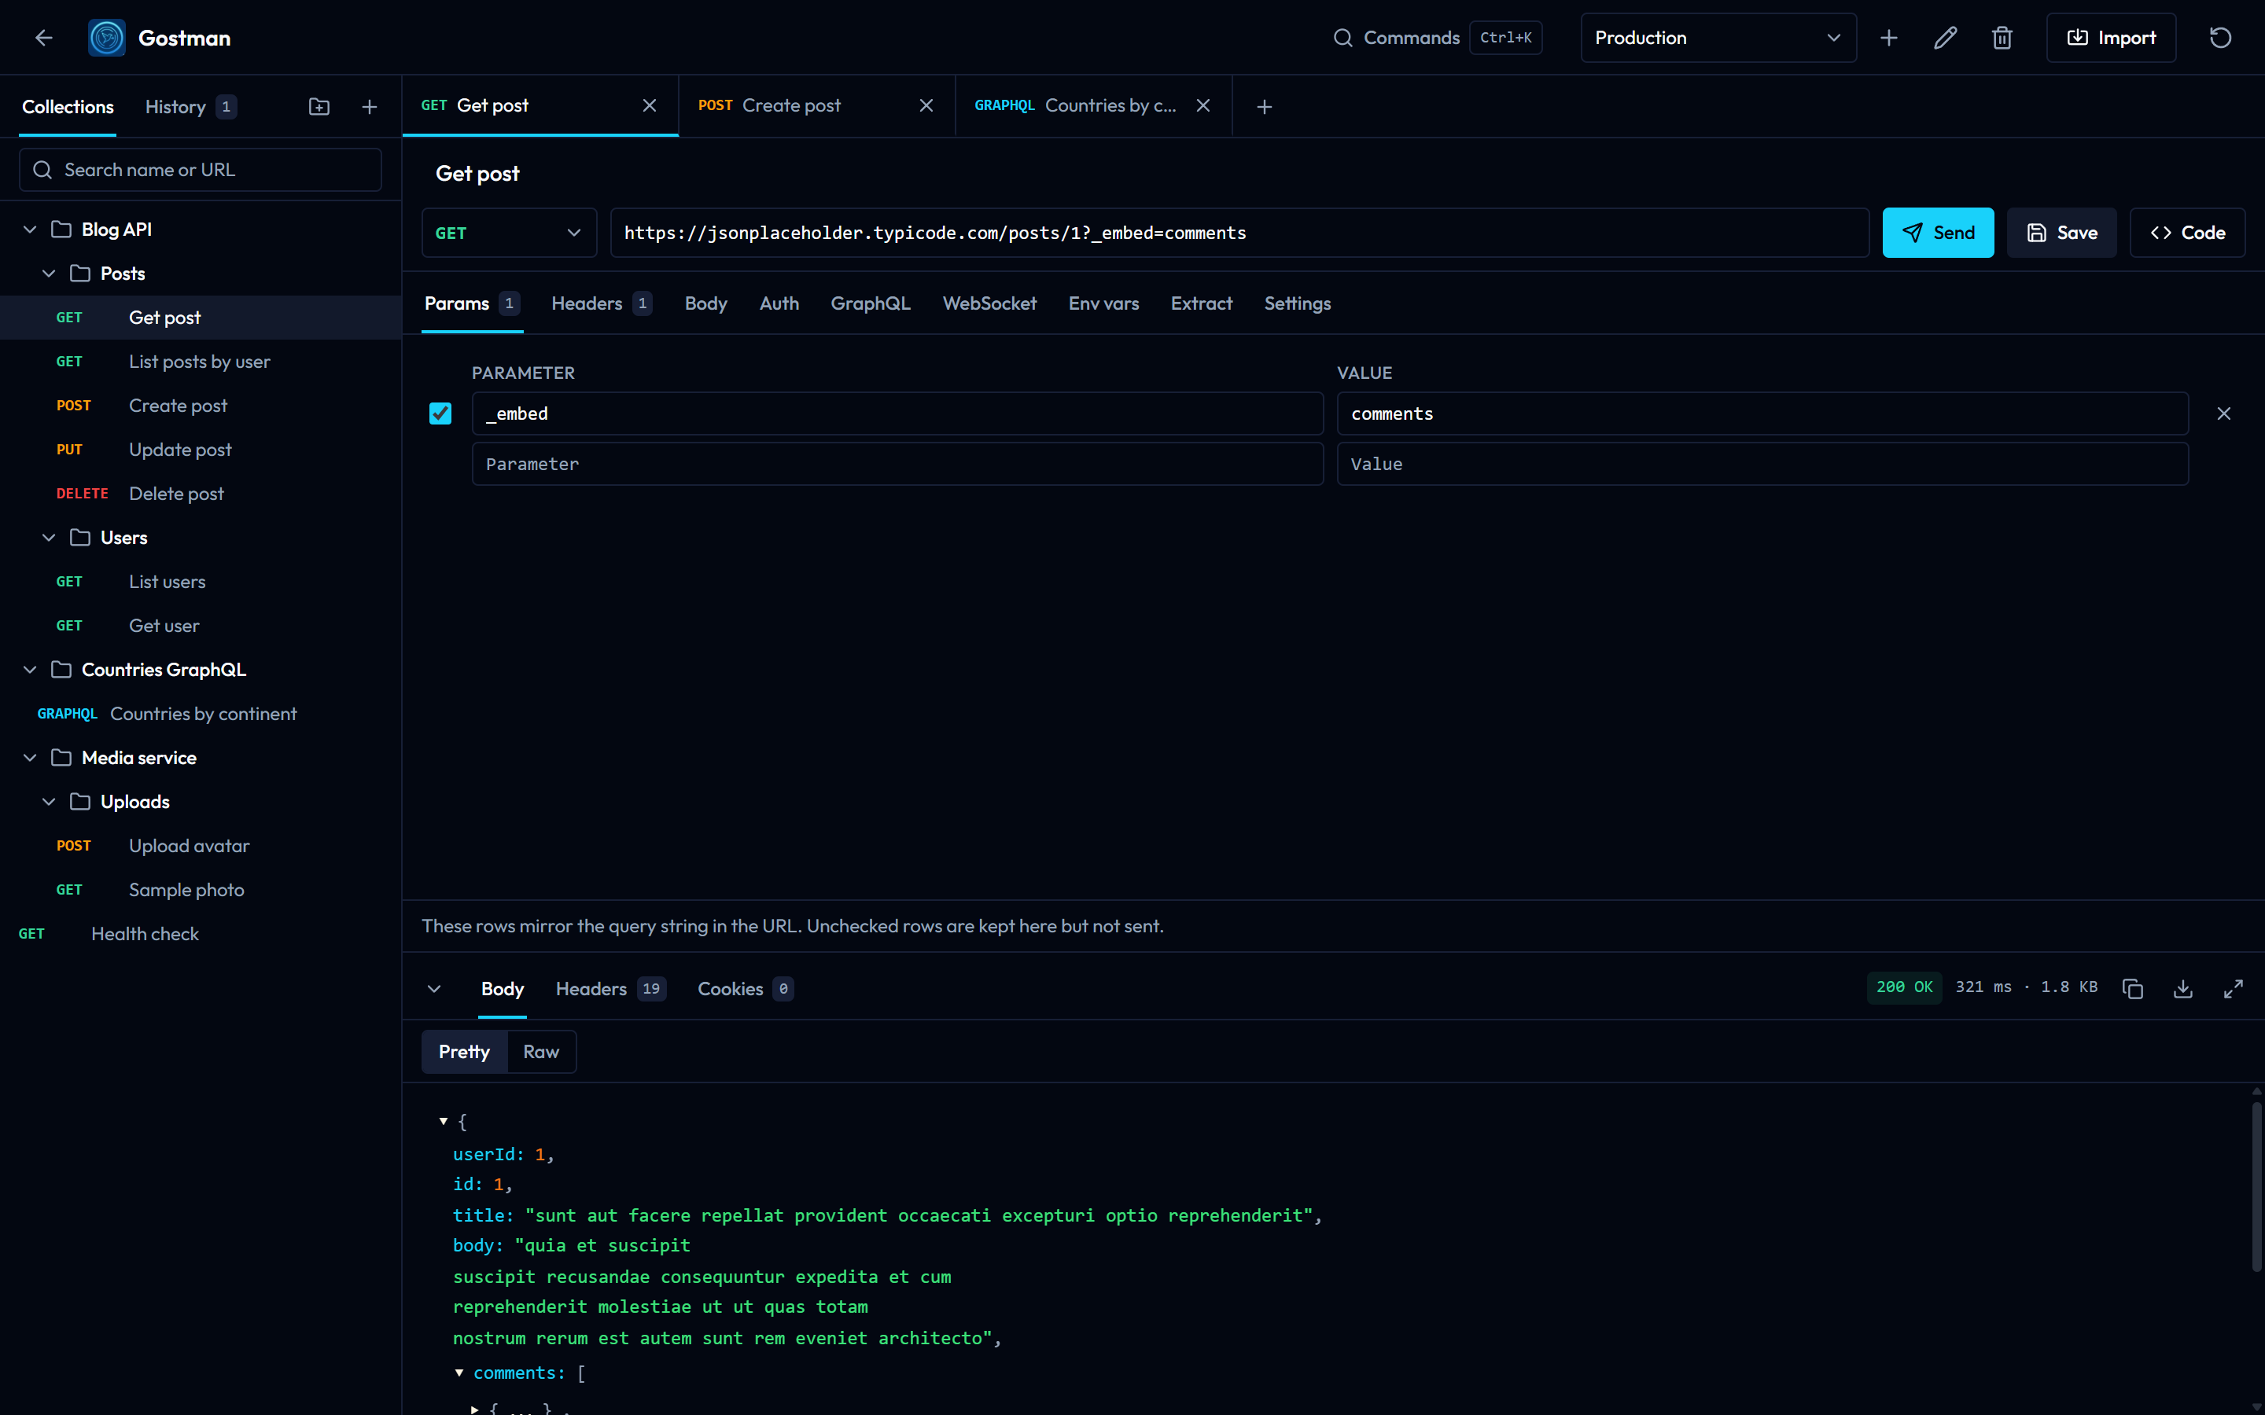Uncheck the _embed parameter checkbox
The height and width of the screenshot is (1415, 2265).
440,413
